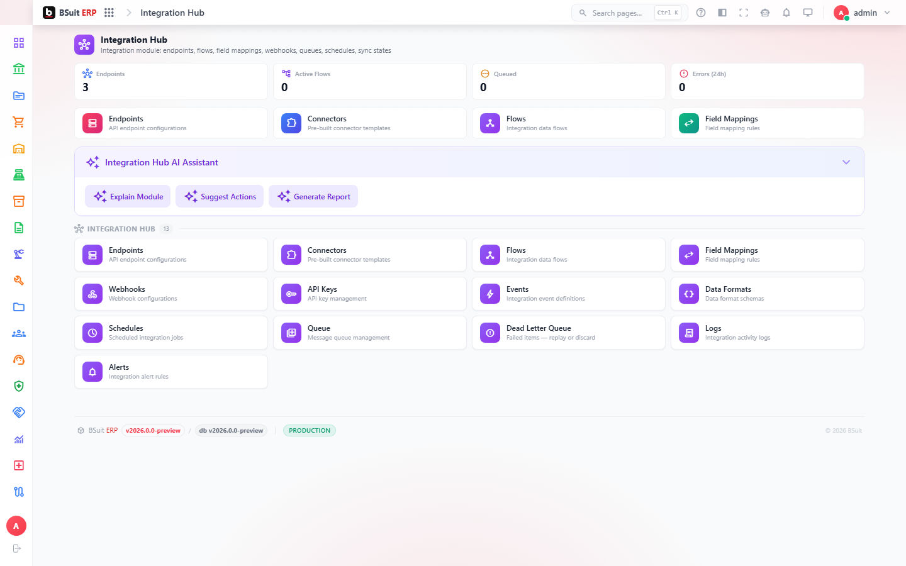Open the help question mark icon

click(701, 13)
